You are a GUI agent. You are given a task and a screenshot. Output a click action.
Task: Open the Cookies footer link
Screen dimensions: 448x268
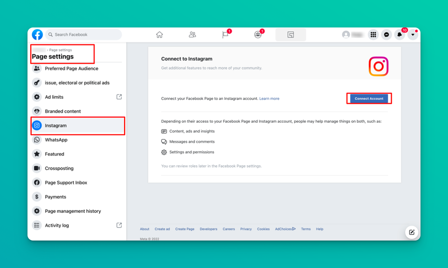263,229
